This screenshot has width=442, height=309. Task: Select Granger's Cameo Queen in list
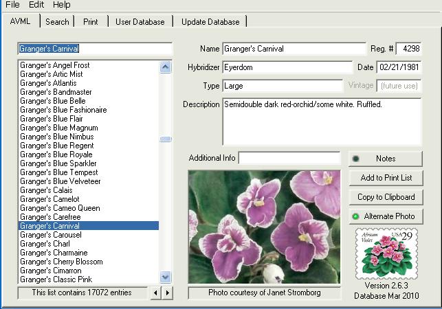(x=89, y=208)
